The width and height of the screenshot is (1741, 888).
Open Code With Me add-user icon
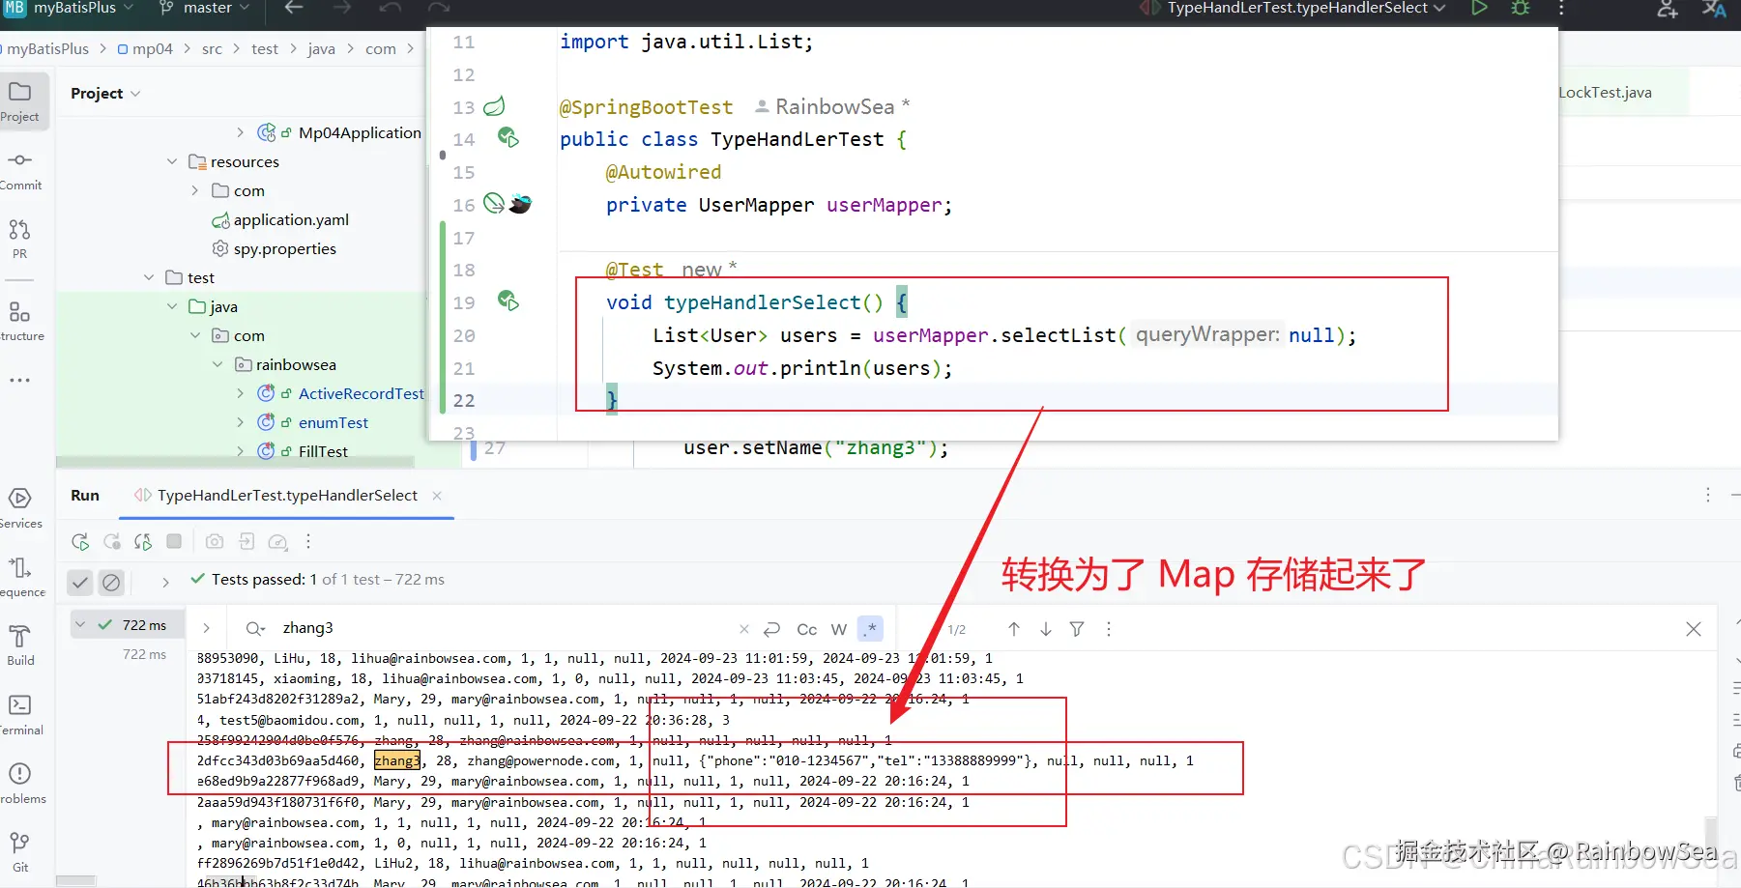(x=1668, y=9)
